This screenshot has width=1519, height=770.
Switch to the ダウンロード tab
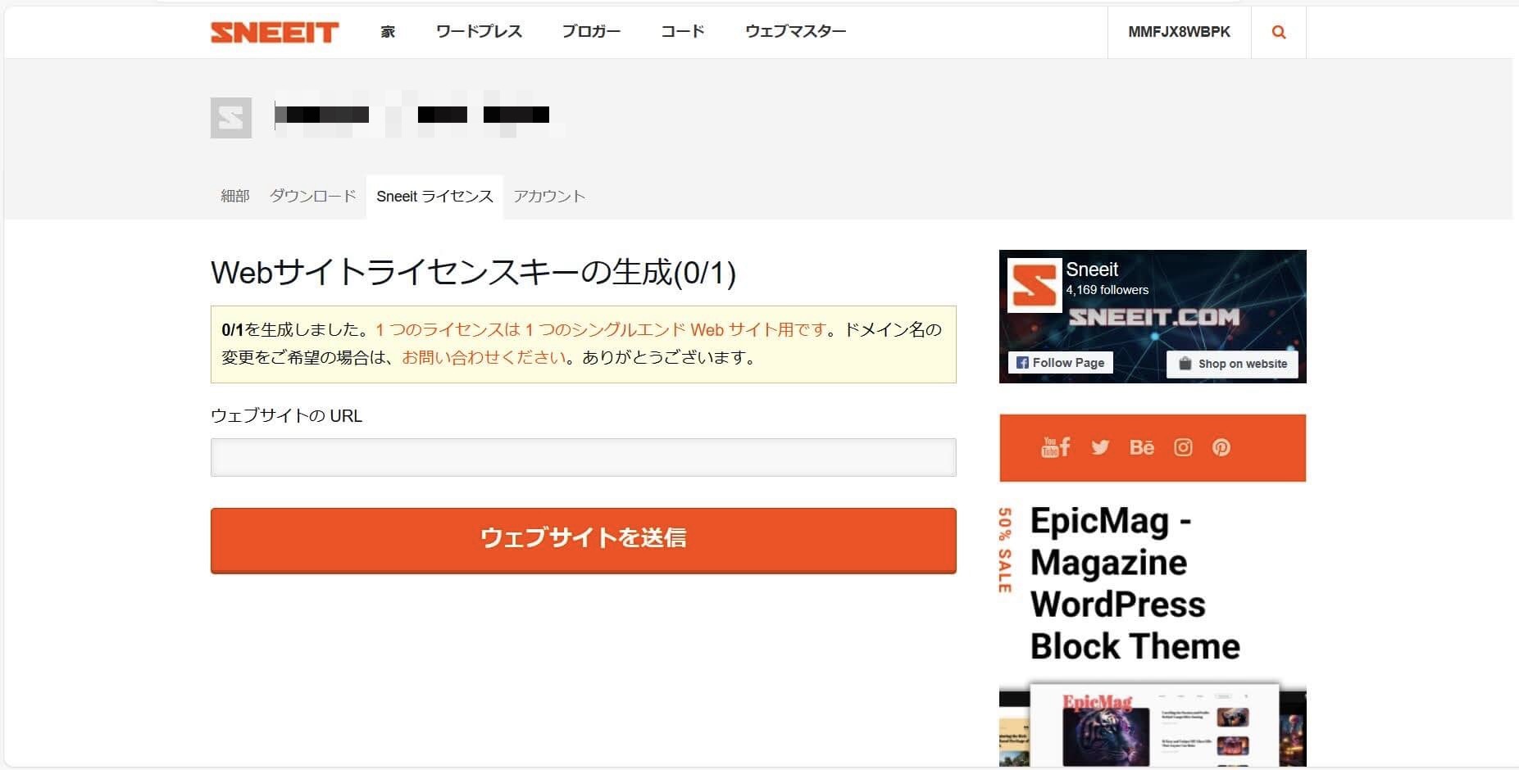click(x=313, y=197)
